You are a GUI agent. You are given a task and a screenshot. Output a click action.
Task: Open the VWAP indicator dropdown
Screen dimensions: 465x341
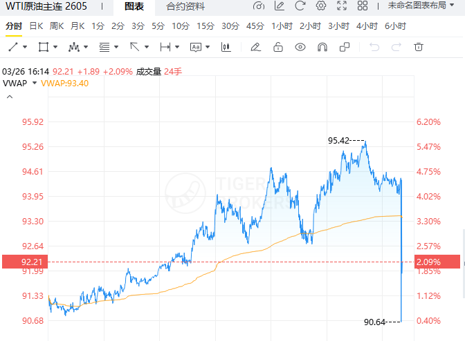click(34, 82)
